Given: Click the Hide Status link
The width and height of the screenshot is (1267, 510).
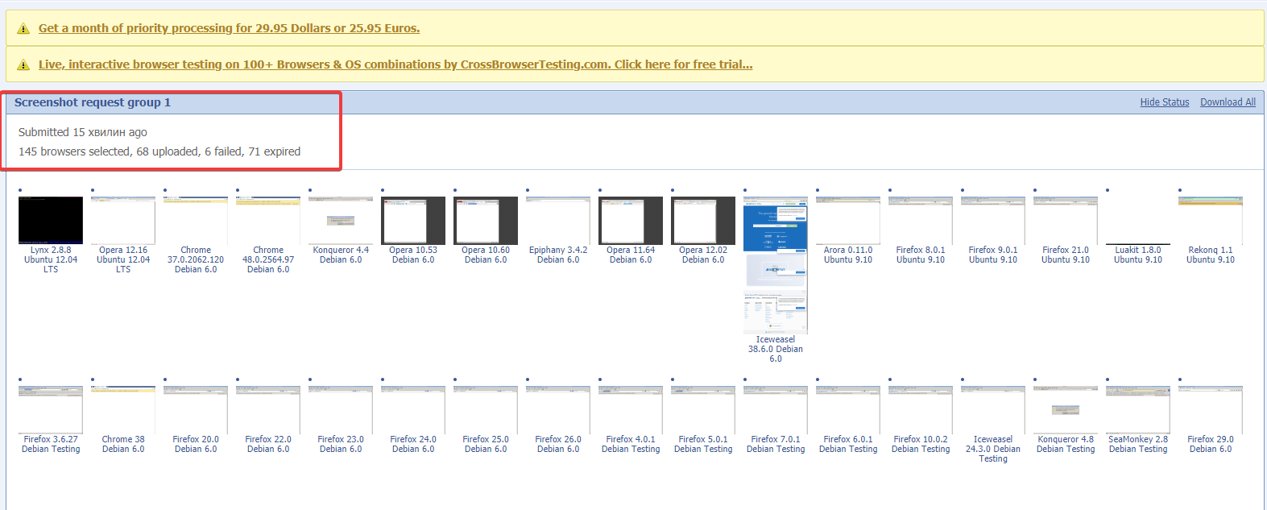Looking at the screenshot, I should (1165, 102).
